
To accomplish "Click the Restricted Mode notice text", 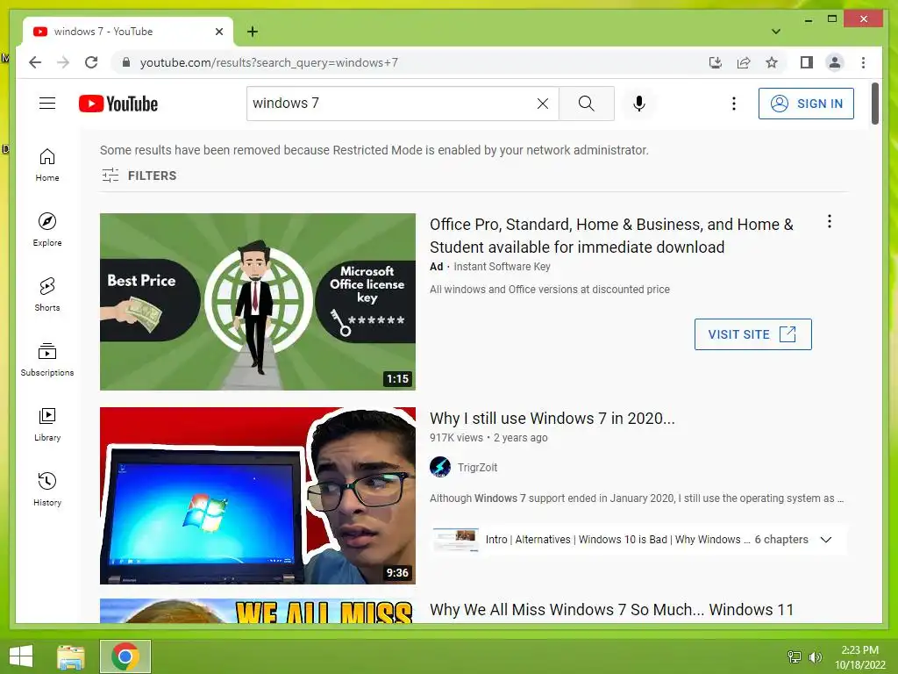I will point(374,150).
